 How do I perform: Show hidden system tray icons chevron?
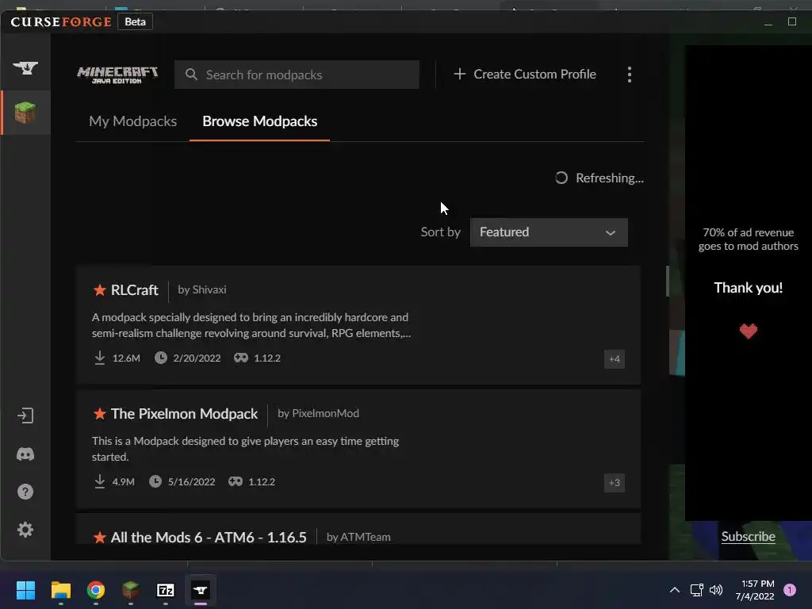pos(675,590)
